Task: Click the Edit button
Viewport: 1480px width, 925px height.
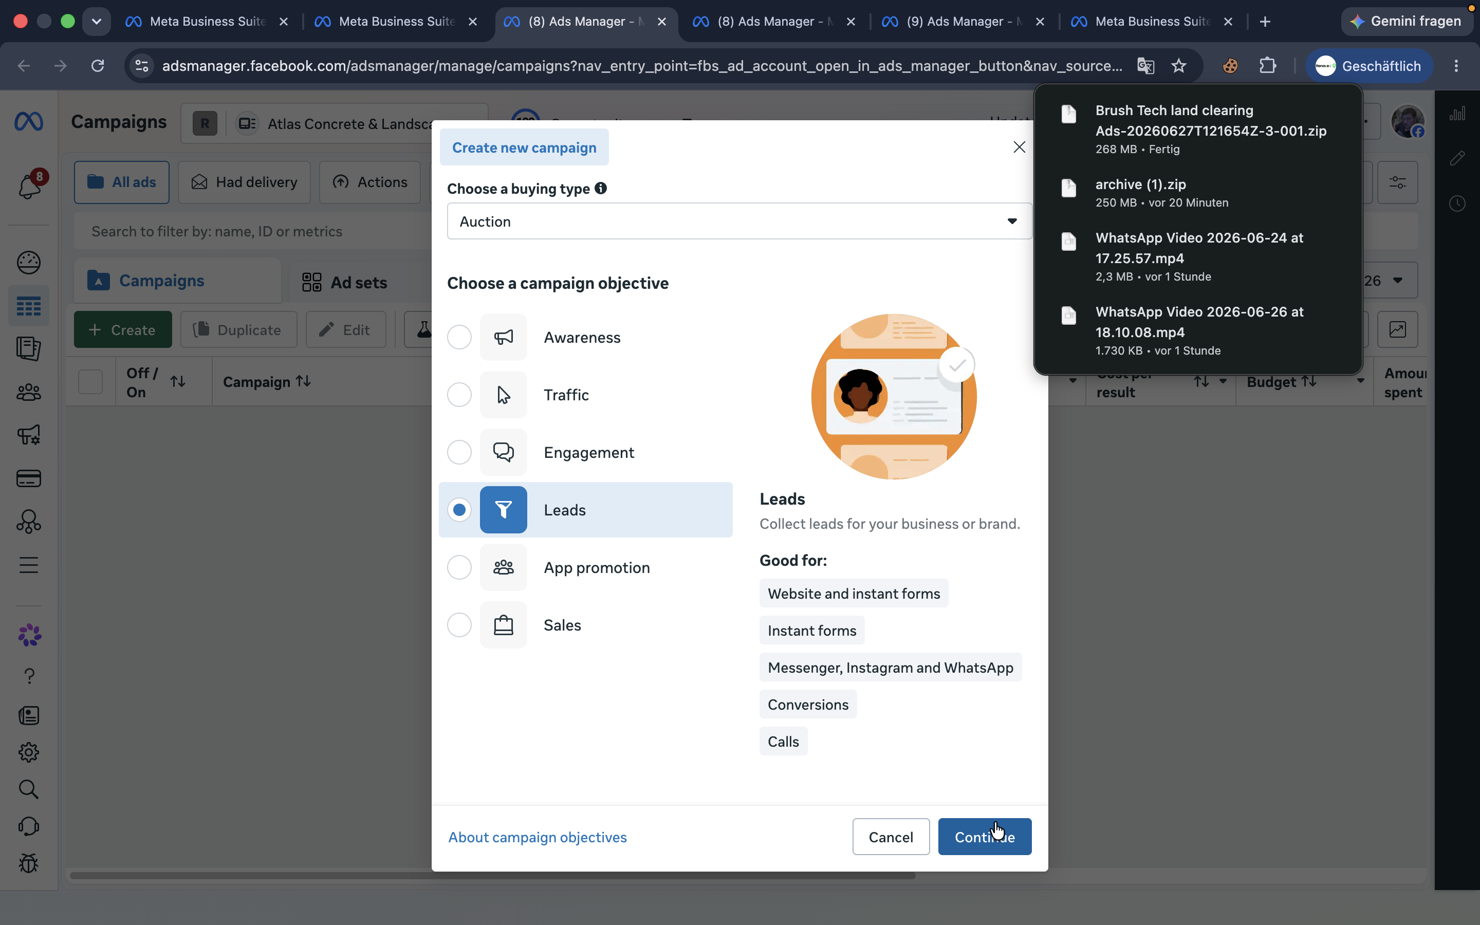Action: coord(345,330)
